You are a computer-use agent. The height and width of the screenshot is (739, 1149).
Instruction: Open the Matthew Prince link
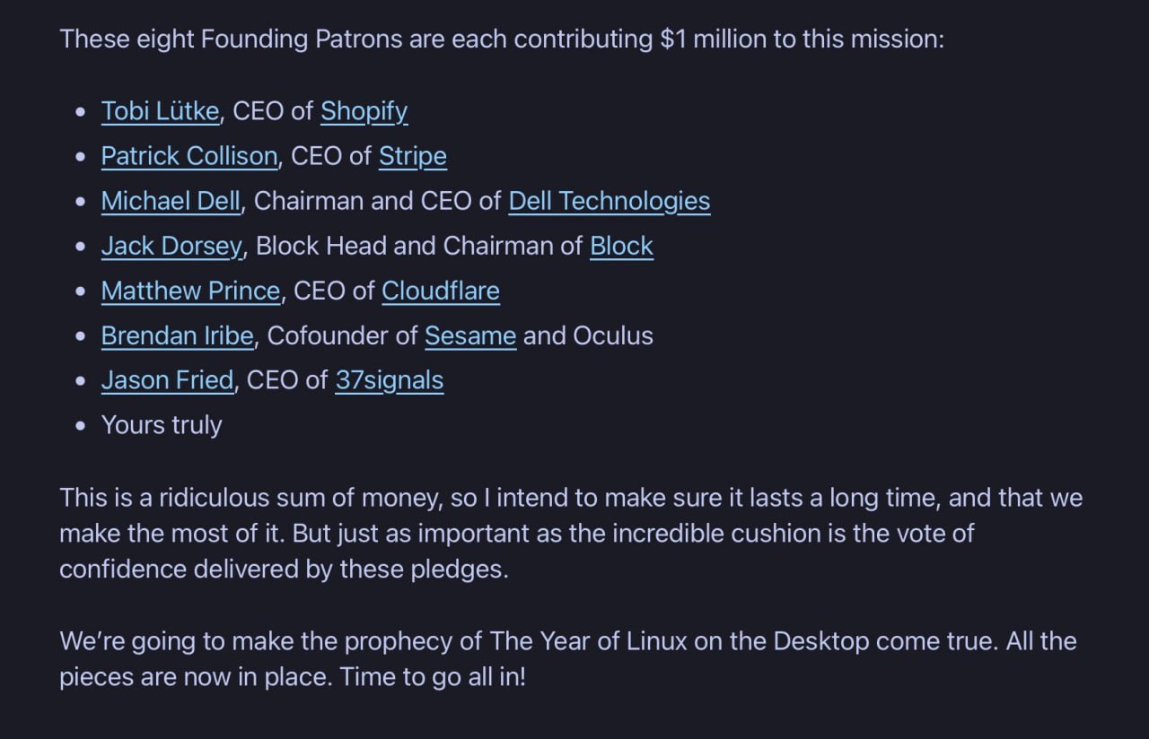pyautogui.click(x=190, y=291)
